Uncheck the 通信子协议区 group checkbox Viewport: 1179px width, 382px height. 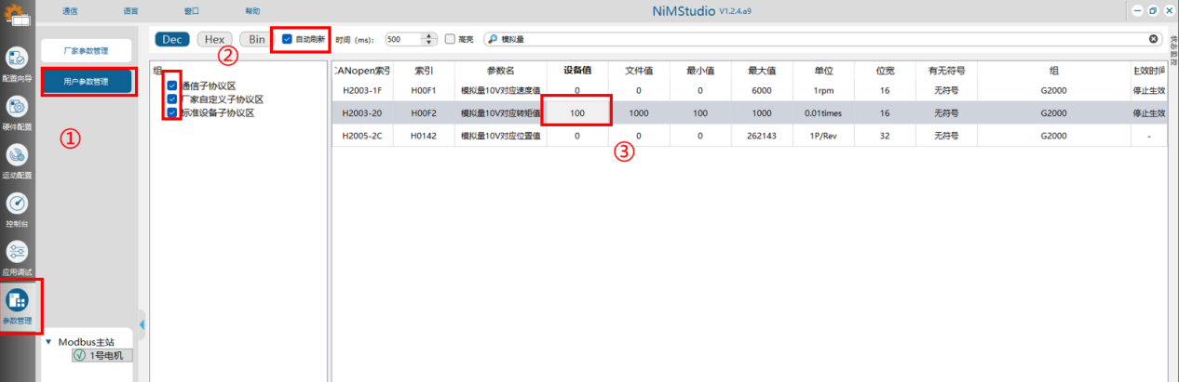[x=172, y=86]
